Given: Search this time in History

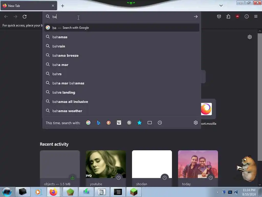Looking at the screenshot, I should pyautogui.click(x=160, y=123).
